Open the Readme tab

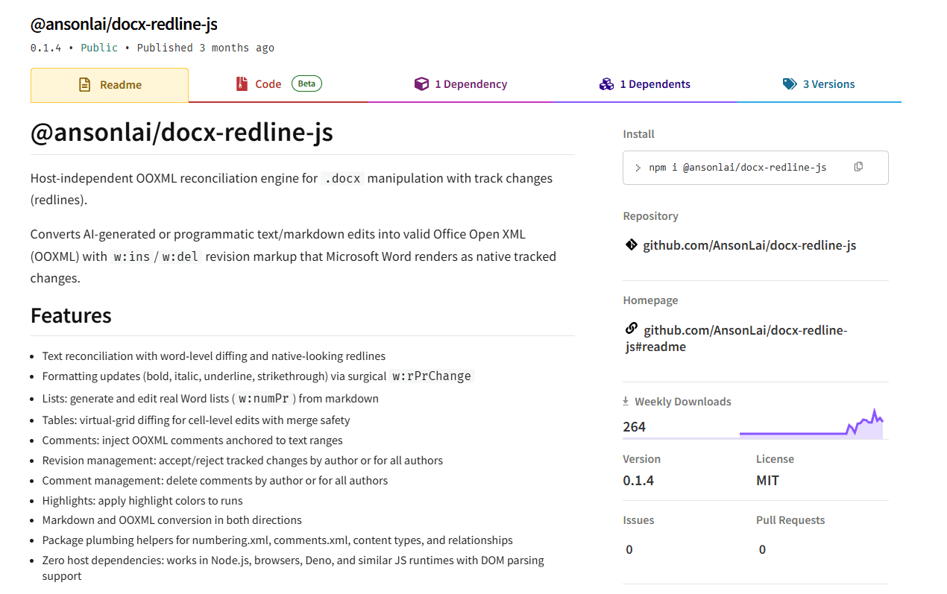[110, 85]
